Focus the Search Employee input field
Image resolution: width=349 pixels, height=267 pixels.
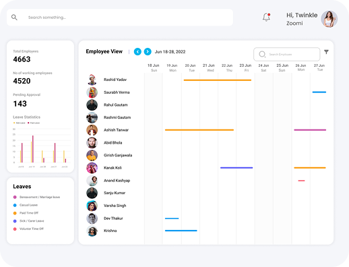tap(287, 54)
